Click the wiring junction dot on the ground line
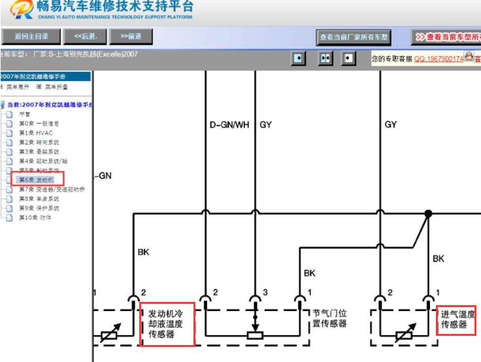Viewport: 481px width, 362px height. (428, 214)
